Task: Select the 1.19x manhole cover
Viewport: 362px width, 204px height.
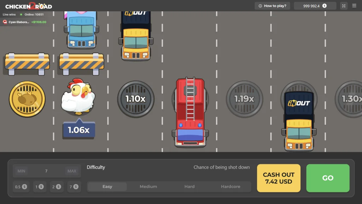Action: coord(244,99)
